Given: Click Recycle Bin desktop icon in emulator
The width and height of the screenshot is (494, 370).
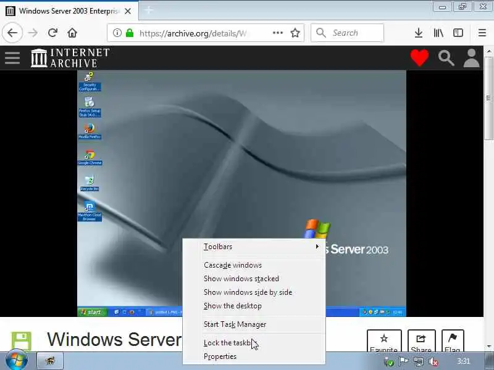Looking at the screenshot, I should coord(90,183).
